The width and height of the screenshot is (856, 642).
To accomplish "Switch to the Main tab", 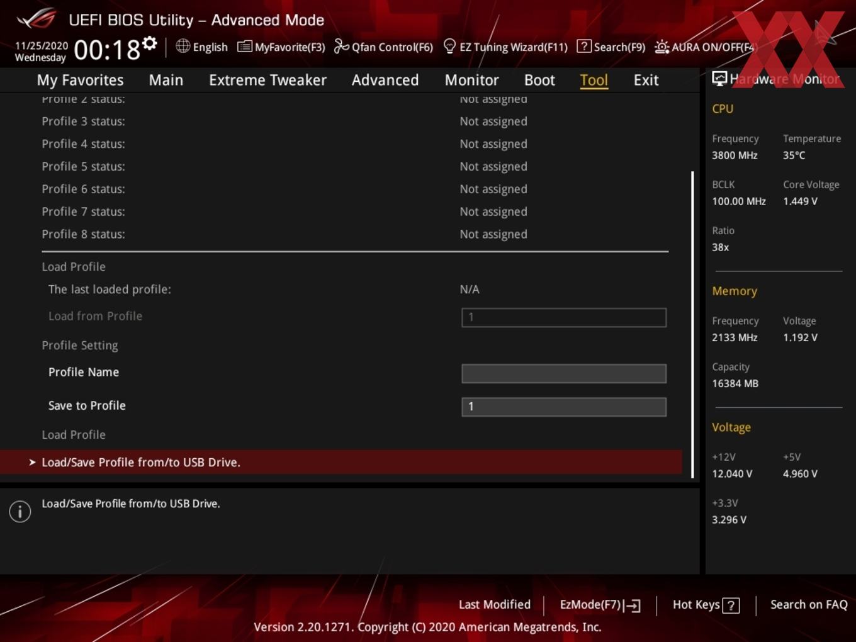I will pos(166,80).
